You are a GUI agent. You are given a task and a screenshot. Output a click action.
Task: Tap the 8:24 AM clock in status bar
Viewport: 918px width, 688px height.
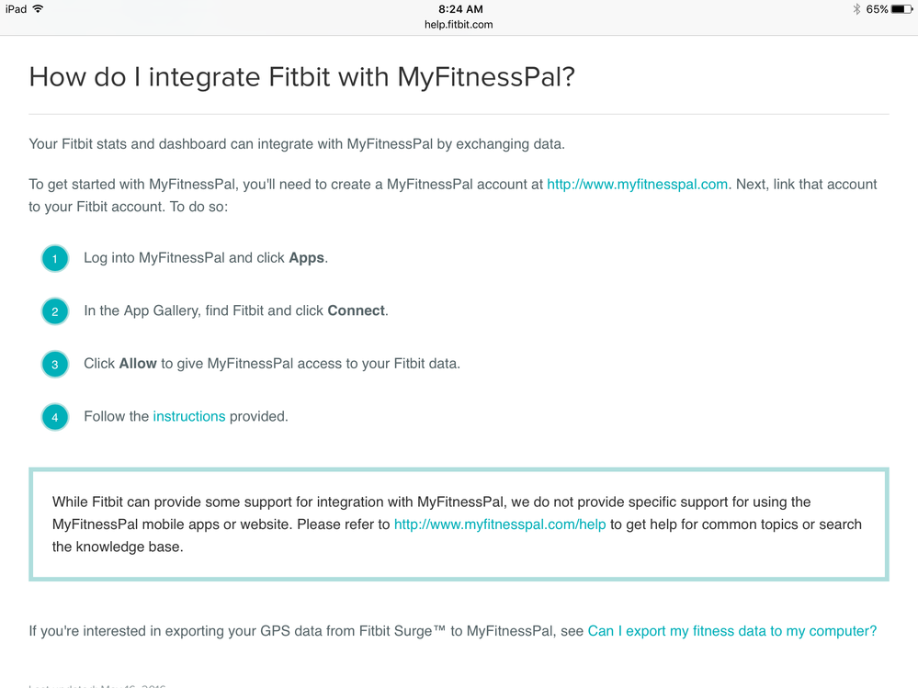coord(460,9)
